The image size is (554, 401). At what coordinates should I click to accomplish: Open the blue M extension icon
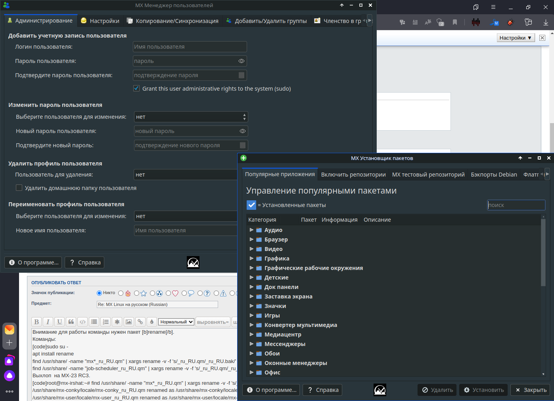pos(495,22)
